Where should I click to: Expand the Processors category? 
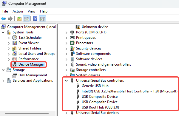click(x=66, y=43)
